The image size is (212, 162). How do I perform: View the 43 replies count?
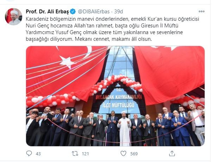pos(38,154)
